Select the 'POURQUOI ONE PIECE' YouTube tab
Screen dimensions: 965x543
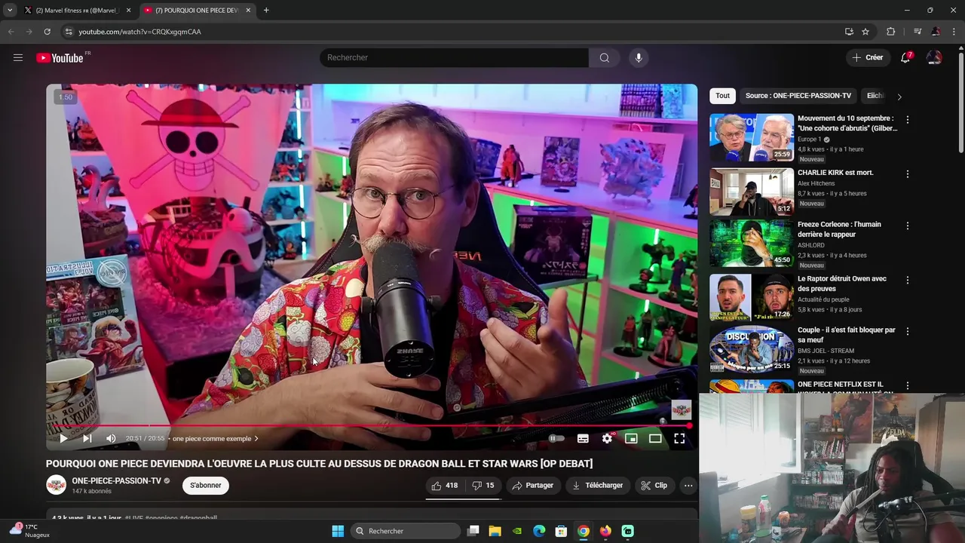tap(196, 11)
